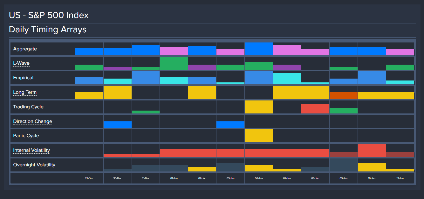Click the 07-Jan date label
424x199 pixels.
(287, 178)
